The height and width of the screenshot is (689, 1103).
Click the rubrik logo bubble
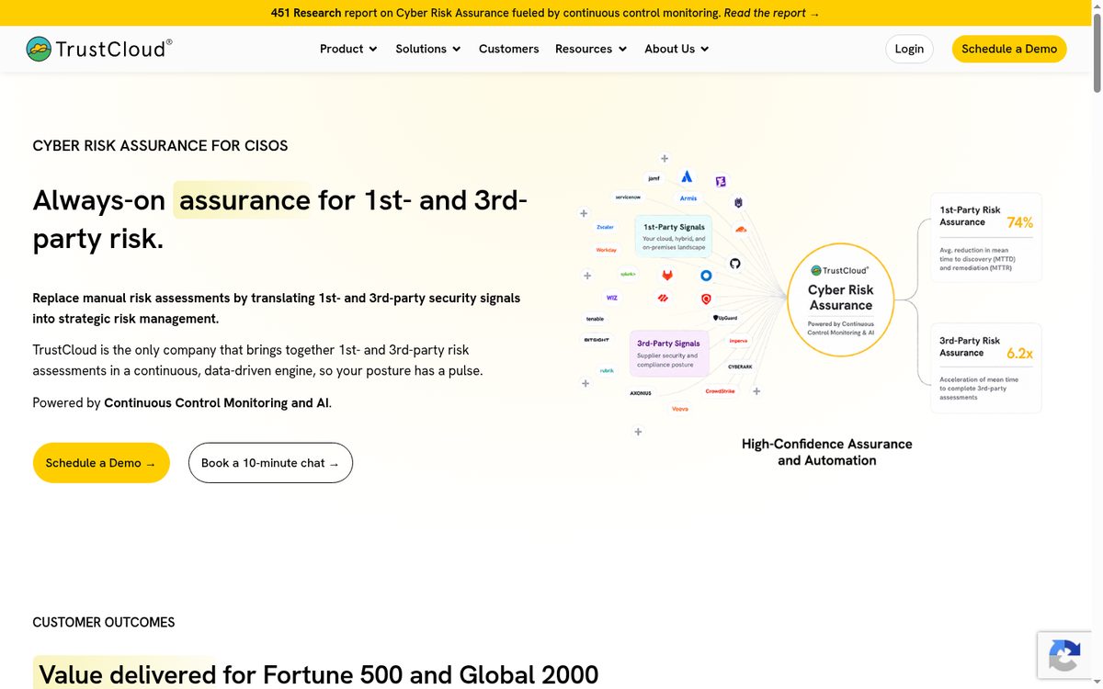pyautogui.click(x=607, y=370)
